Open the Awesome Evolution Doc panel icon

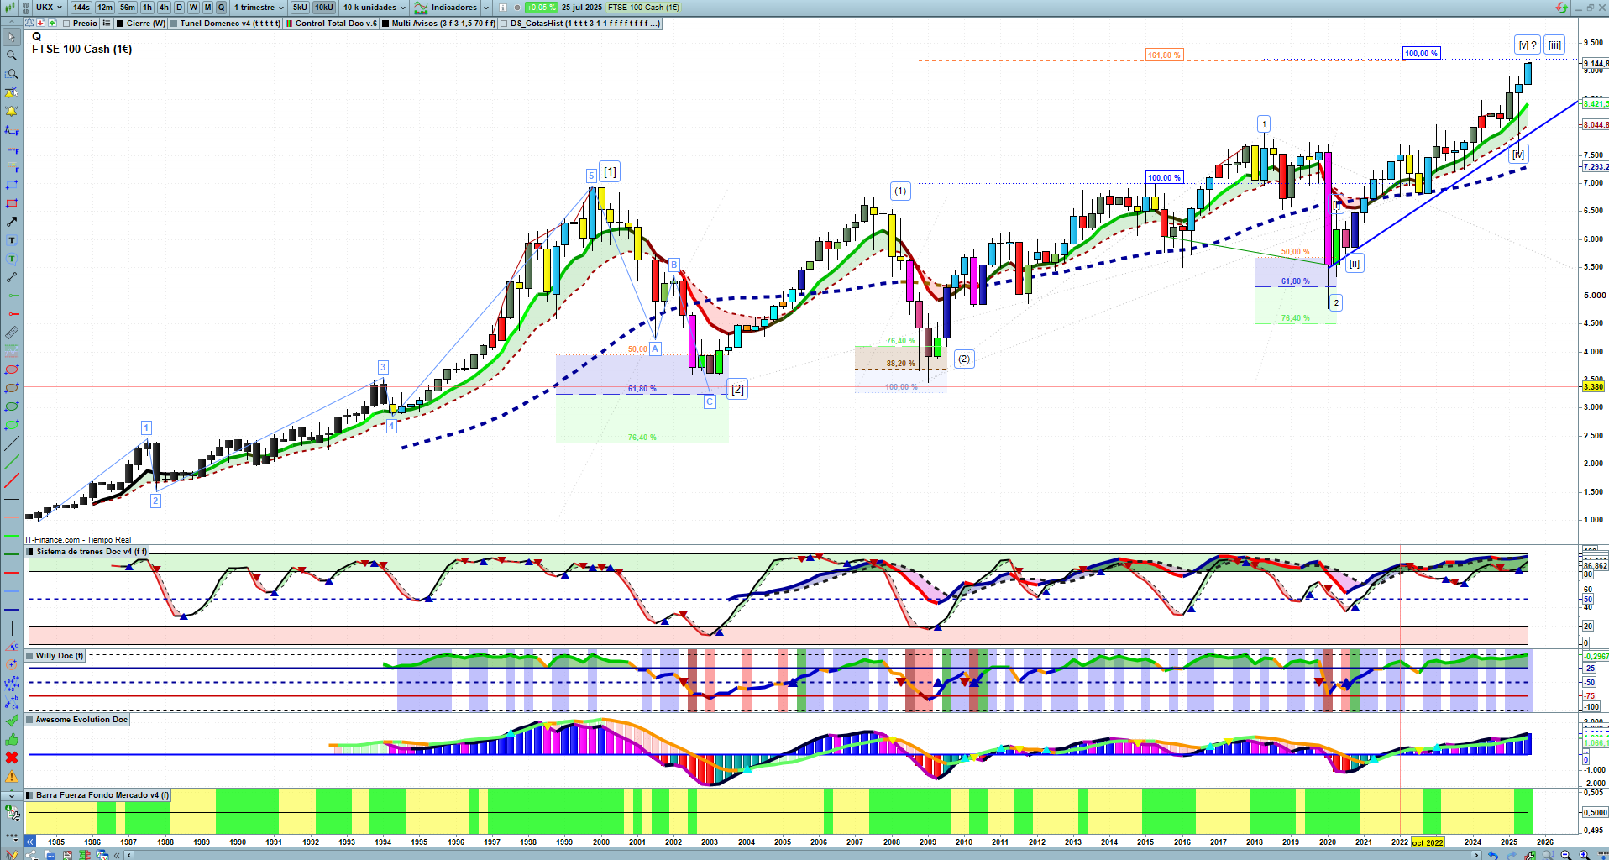coord(30,720)
